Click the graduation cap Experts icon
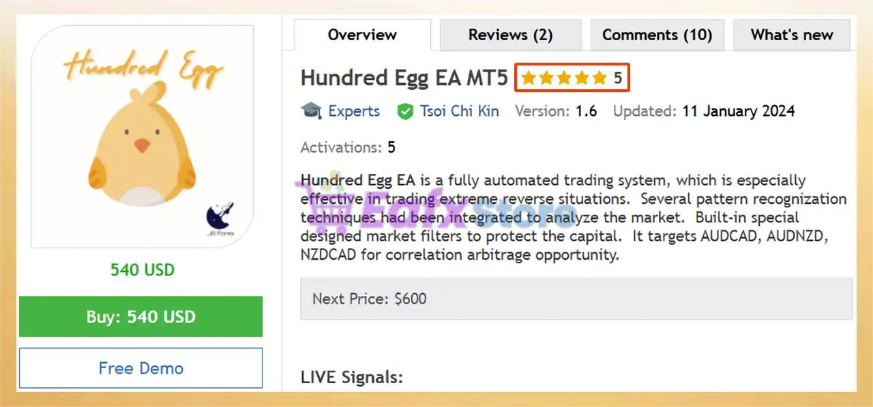Viewport: 873px width, 407px height. [x=311, y=111]
